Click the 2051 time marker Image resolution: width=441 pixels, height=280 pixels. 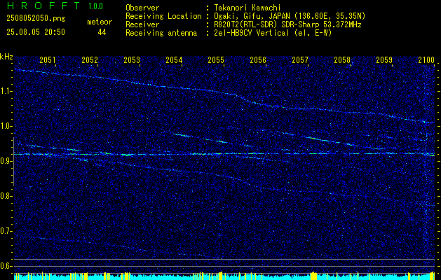click(47, 59)
